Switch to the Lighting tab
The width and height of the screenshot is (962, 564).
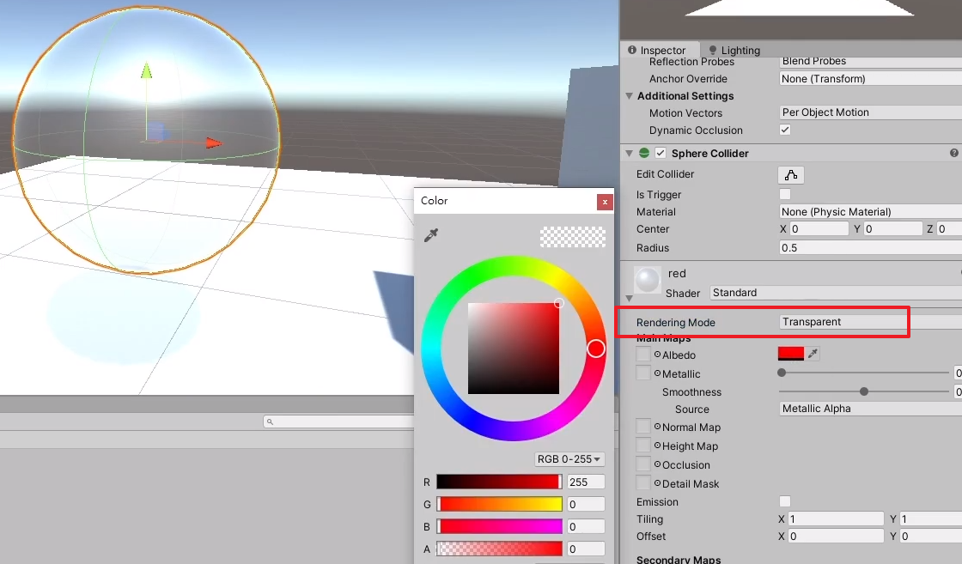coord(740,50)
